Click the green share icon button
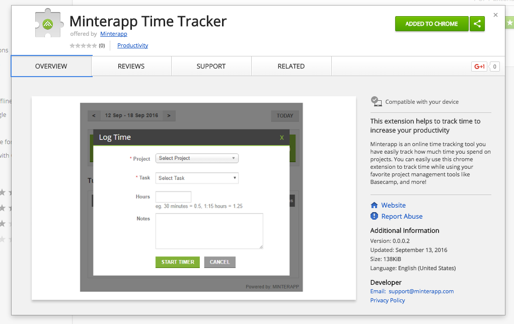The height and width of the screenshot is (324, 514). point(477,24)
